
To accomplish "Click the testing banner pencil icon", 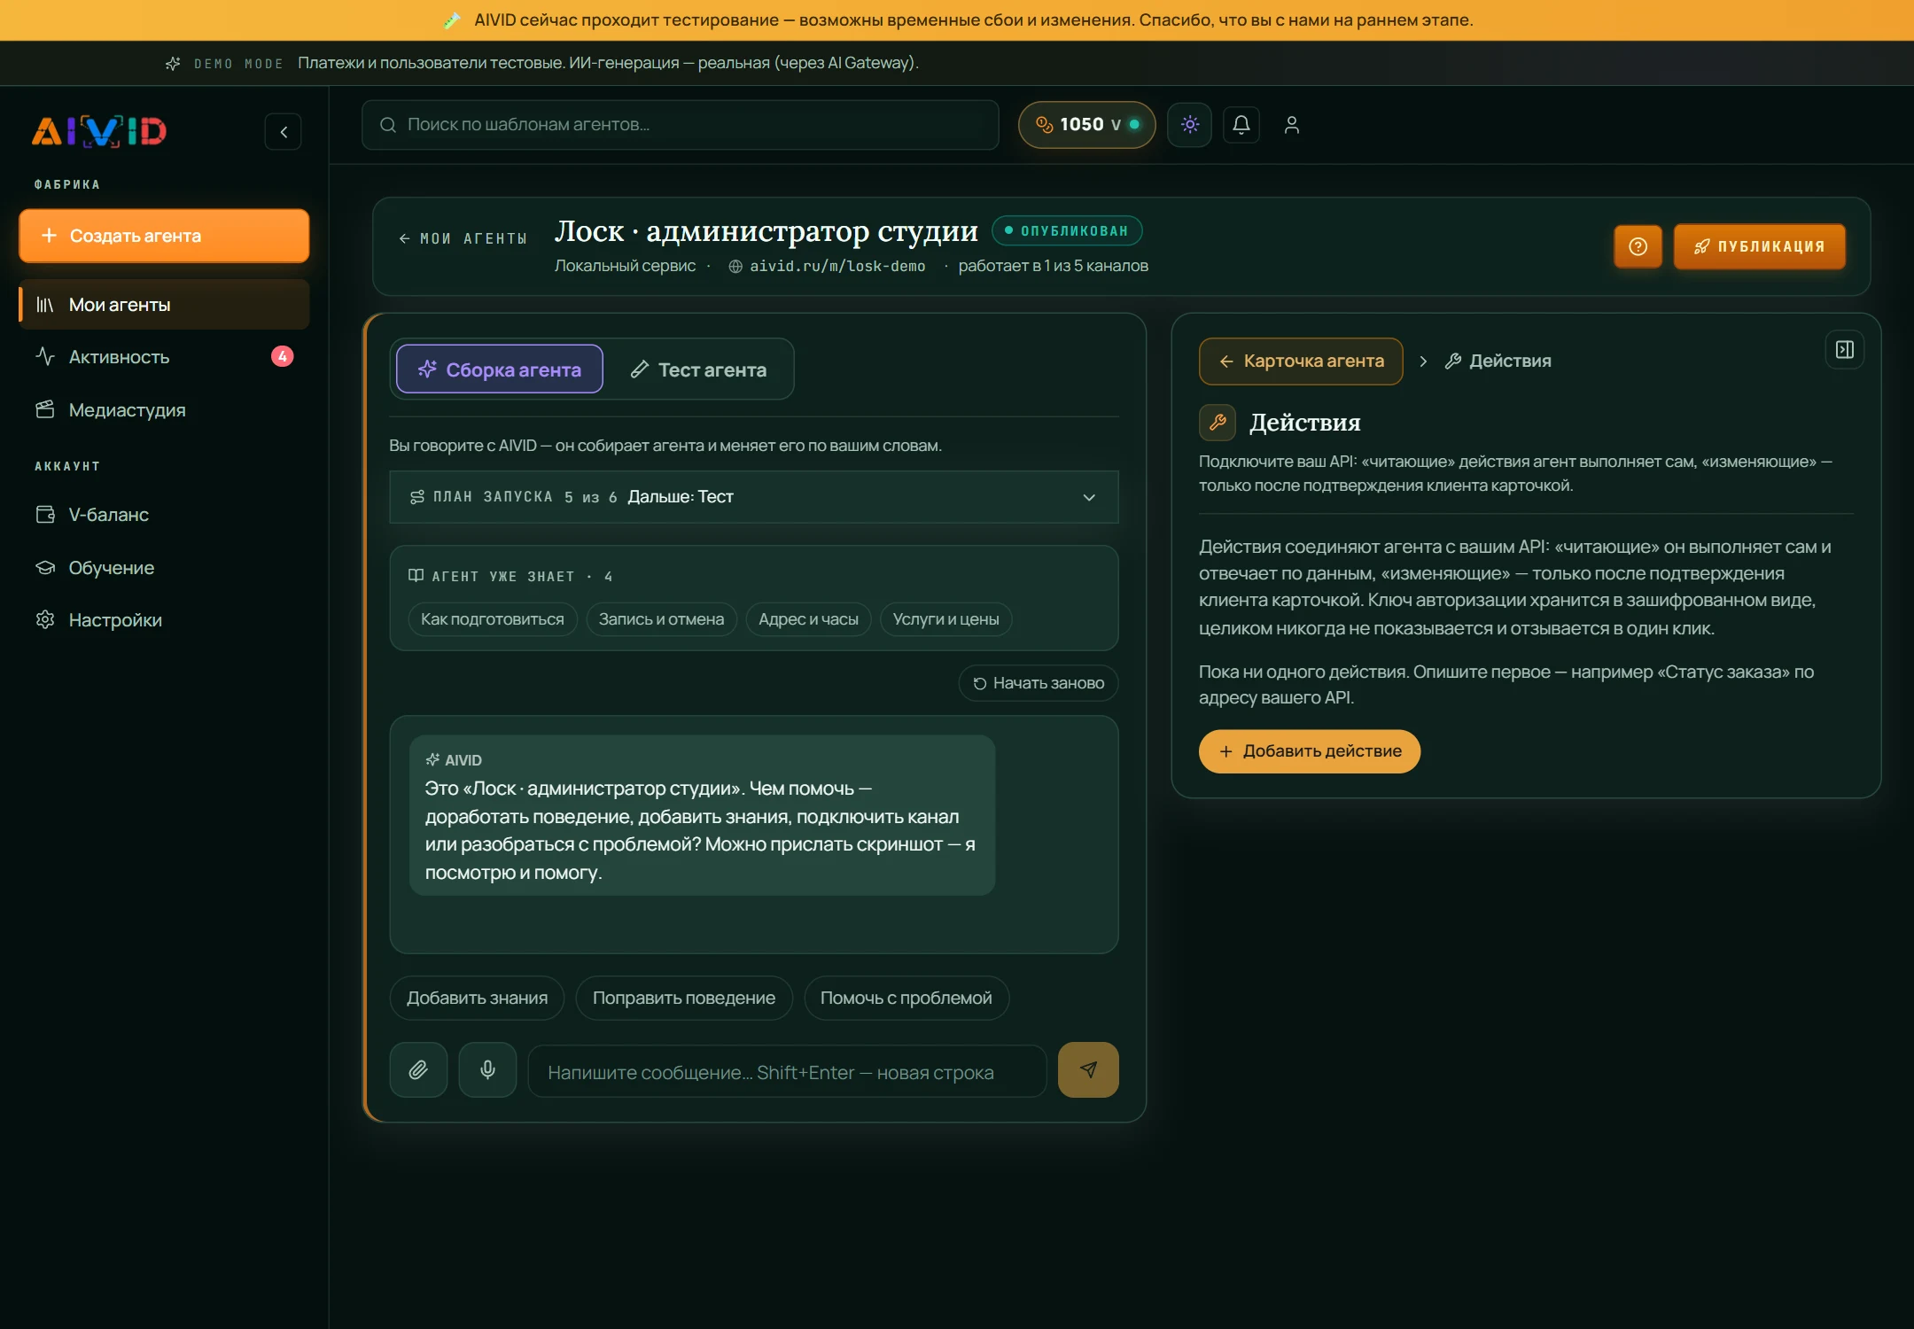I will pos(452,20).
